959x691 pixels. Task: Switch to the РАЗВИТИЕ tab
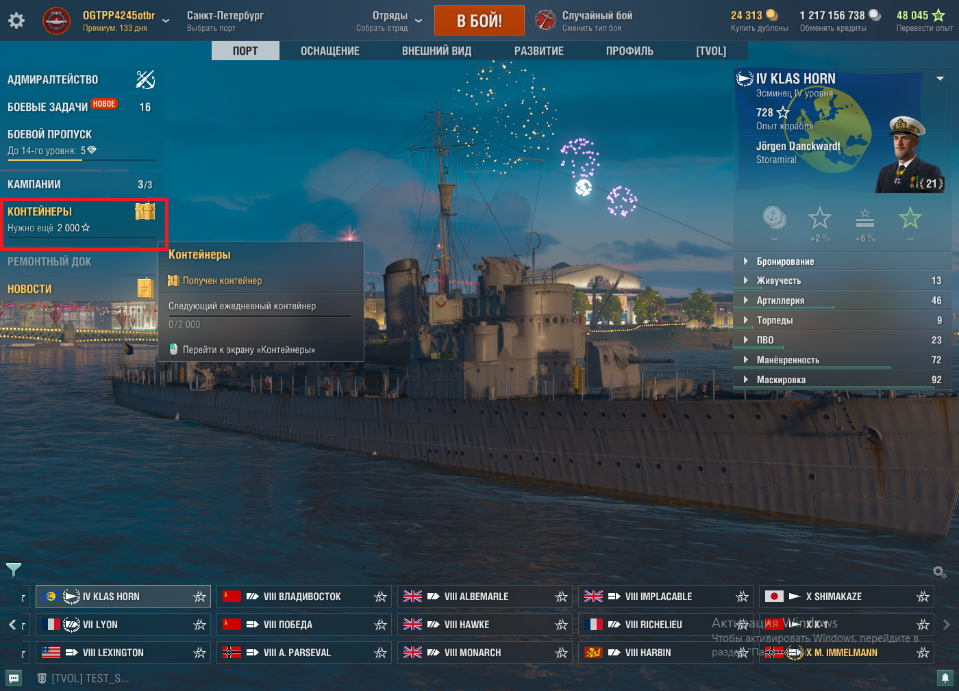pyautogui.click(x=539, y=51)
